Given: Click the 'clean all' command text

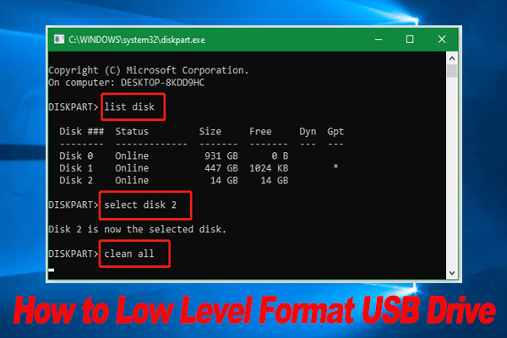Looking at the screenshot, I should (129, 253).
